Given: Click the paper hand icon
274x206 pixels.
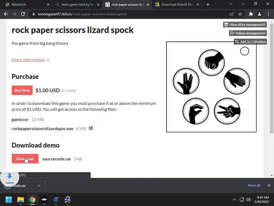Looking at the screenshot, I should (x=237, y=81).
